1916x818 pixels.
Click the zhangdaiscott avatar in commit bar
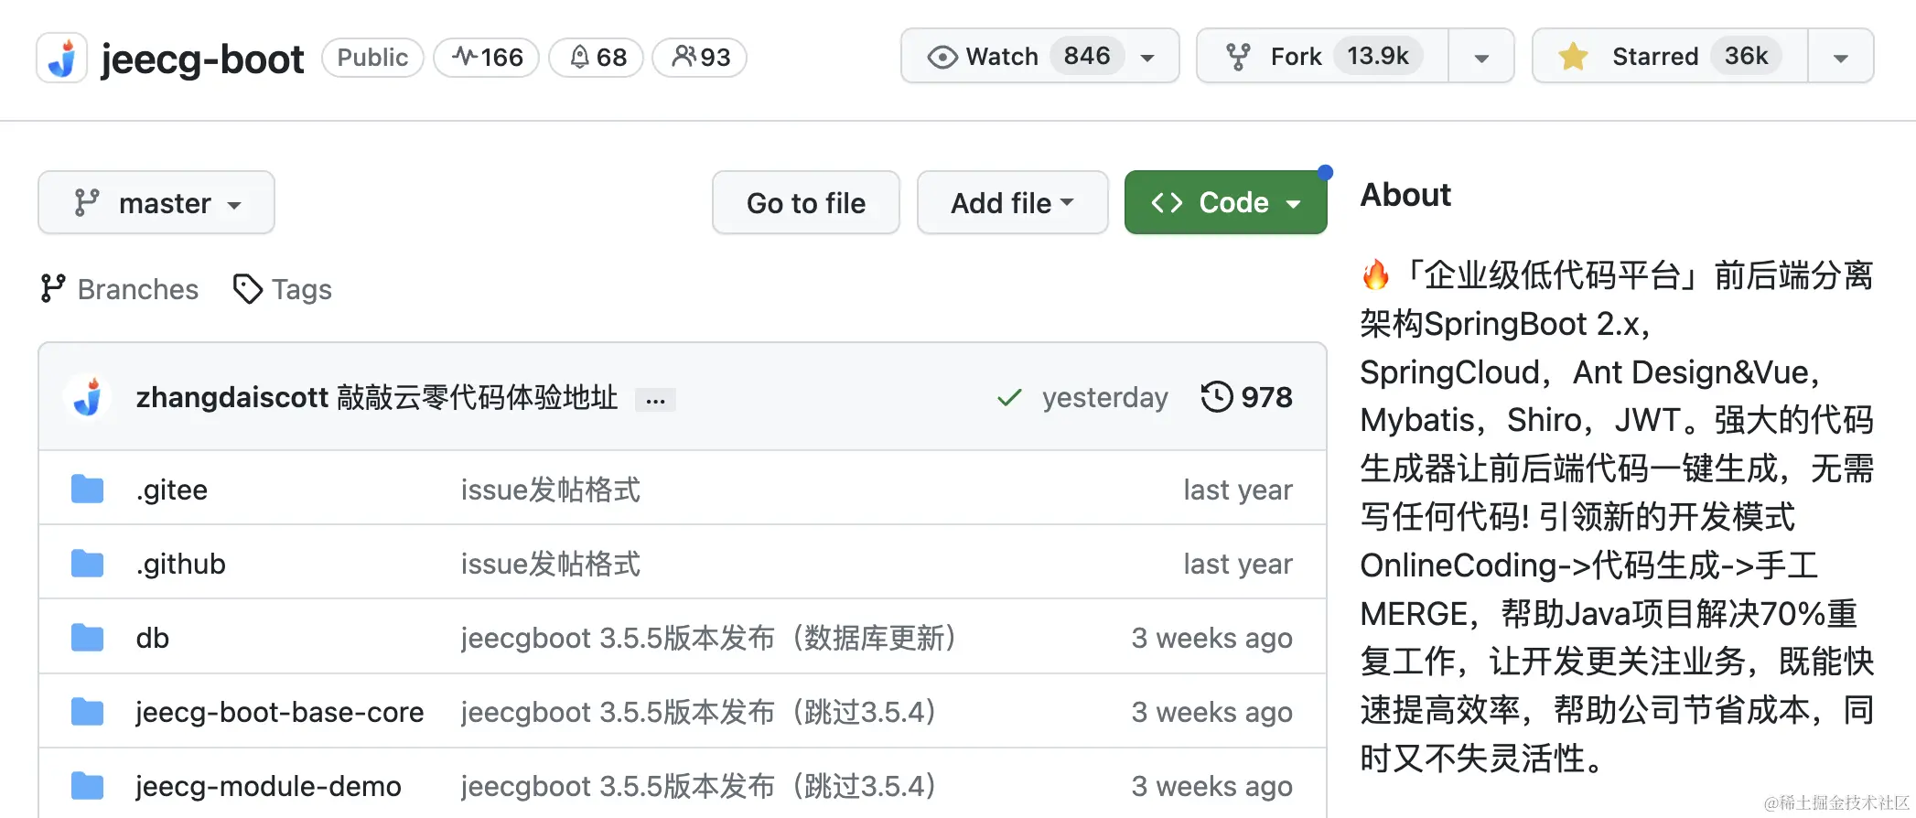[88, 397]
